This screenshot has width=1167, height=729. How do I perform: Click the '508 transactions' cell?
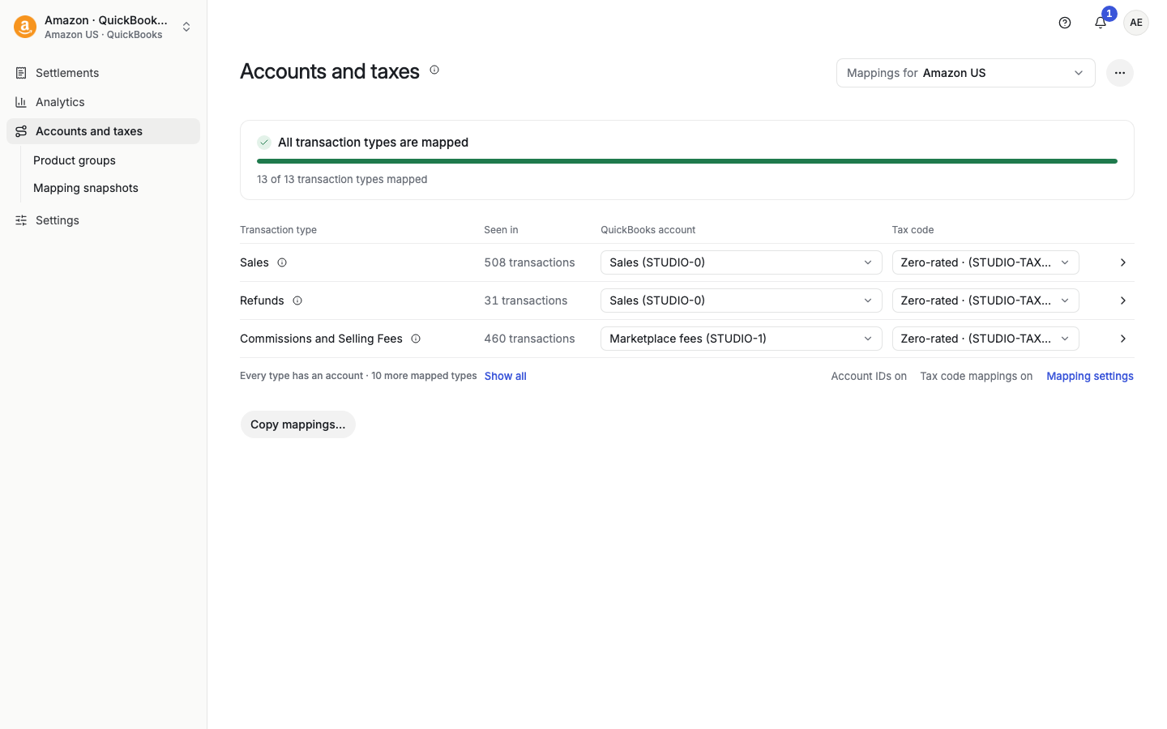click(x=529, y=262)
